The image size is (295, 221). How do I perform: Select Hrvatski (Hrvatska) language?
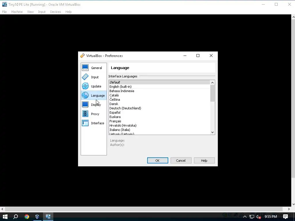pos(159,125)
